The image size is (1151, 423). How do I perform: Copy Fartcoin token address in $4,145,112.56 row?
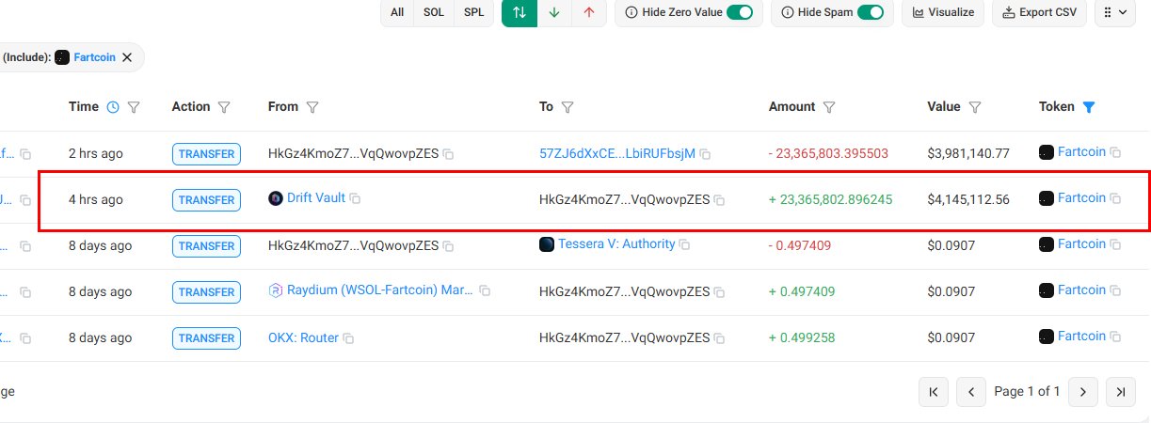(x=1115, y=198)
